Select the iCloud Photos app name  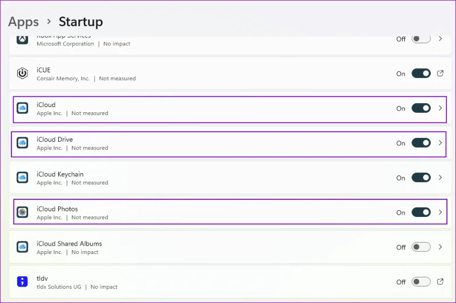[x=58, y=209]
